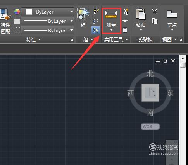The height and width of the screenshot is (165, 188).
Task: Click 北 (North) on the ViewCube compass
Action: click(150, 73)
